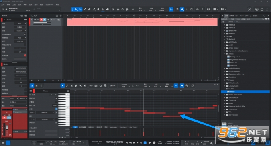Select the Pencil tool in piano roll toolbar
Viewport: 271px width, 146px height.
click(67, 86)
